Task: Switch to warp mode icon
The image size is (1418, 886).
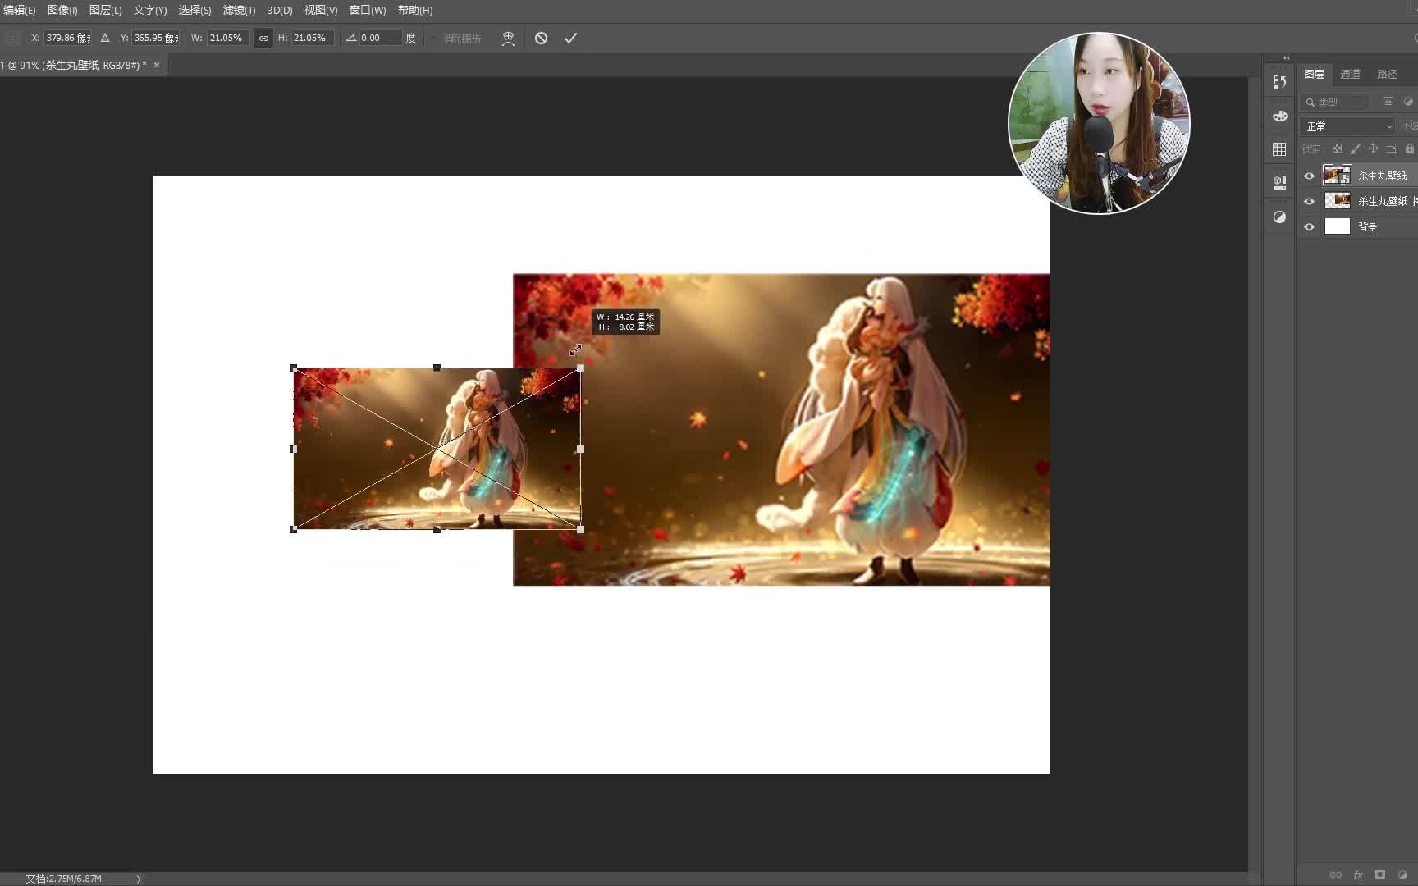Action: (x=508, y=38)
